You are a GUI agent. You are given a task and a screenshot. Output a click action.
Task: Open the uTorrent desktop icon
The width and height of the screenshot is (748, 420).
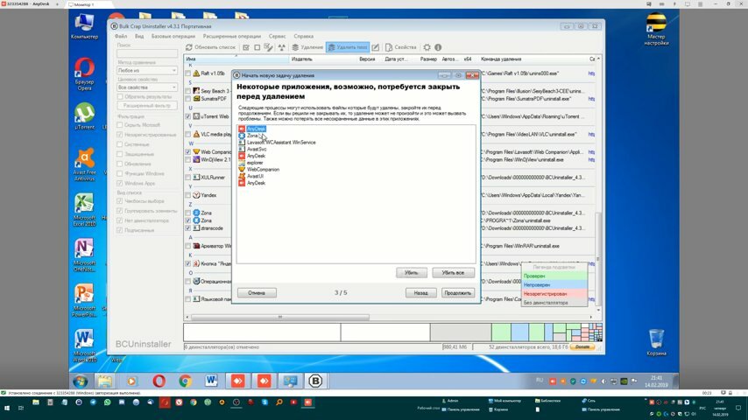84,115
